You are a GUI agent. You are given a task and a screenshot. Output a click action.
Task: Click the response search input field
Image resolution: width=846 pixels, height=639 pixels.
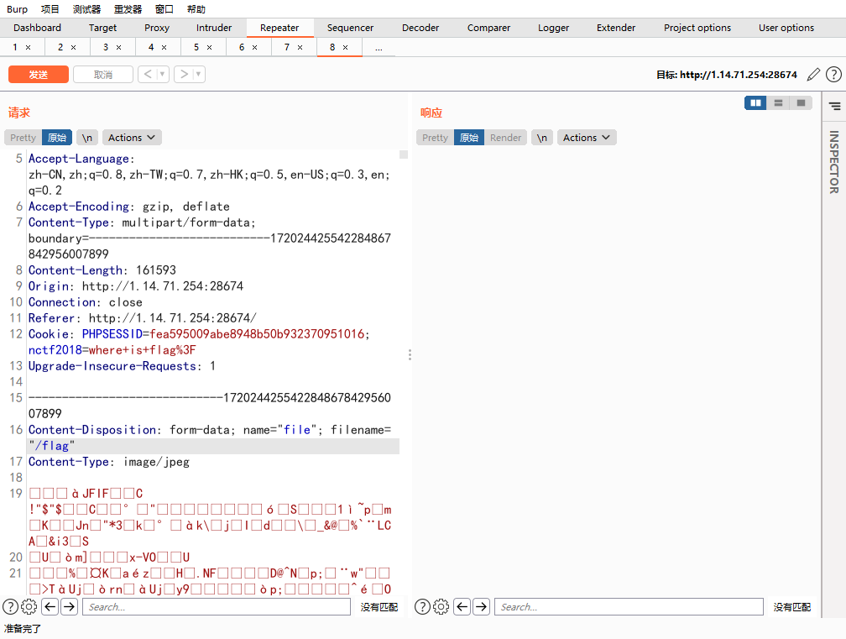click(629, 606)
